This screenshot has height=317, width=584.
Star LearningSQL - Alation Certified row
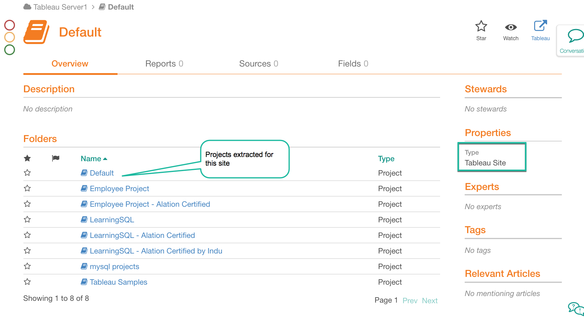[x=27, y=235]
